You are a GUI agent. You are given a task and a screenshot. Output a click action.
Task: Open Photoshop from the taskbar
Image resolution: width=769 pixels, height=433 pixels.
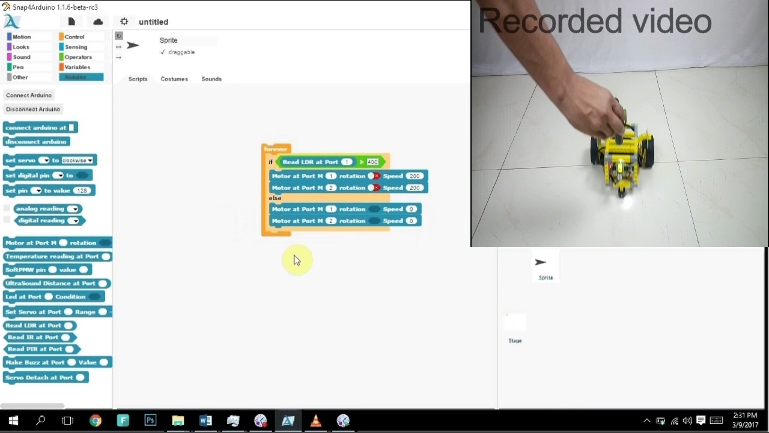(x=150, y=420)
